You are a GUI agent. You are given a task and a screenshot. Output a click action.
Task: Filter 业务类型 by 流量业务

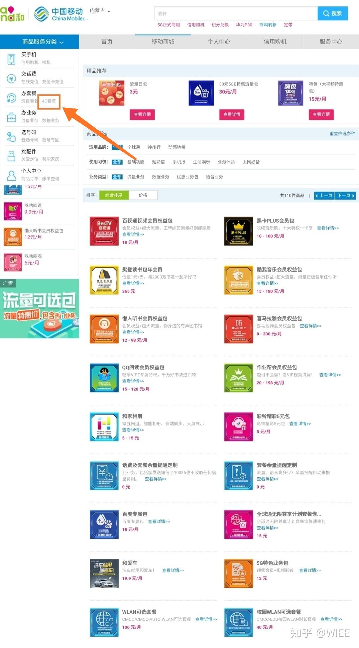pos(136,177)
